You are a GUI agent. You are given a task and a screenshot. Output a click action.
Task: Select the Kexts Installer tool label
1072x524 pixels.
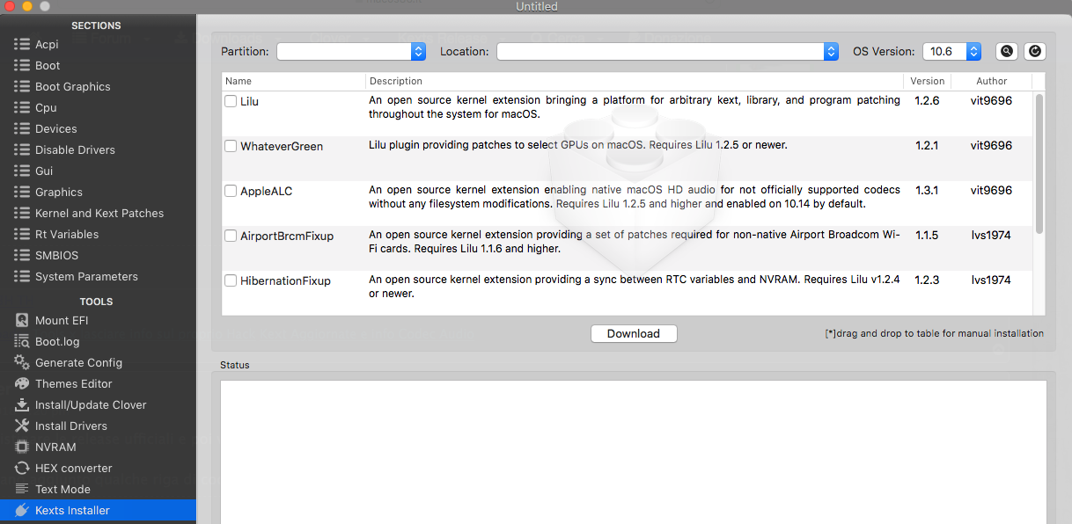click(72, 510)
